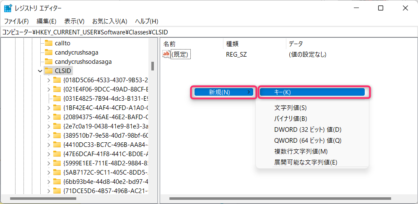418x204 pixels.
Task: Click folder icon of {5AB7172C-9C11 key
Action: point(57,172)
